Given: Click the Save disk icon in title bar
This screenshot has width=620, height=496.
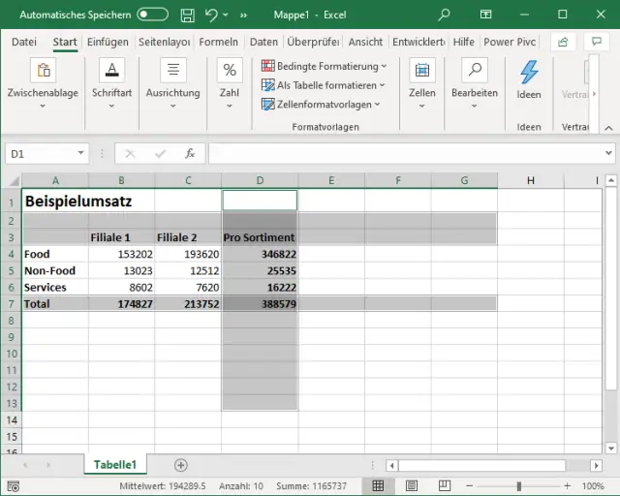Looking at the screenshot, I should pyautogui.click(x=187, y=15).
